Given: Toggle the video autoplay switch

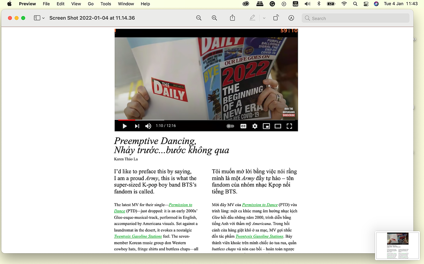Looking at the screenshot, I should coord(230,126).
